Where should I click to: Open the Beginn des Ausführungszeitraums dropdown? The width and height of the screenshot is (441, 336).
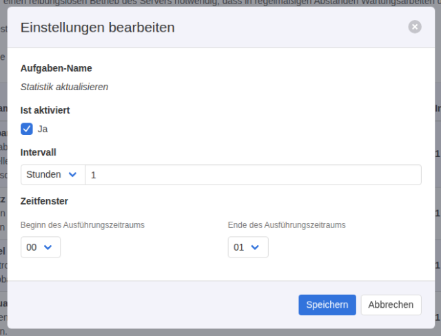click(x=41, y=247)
